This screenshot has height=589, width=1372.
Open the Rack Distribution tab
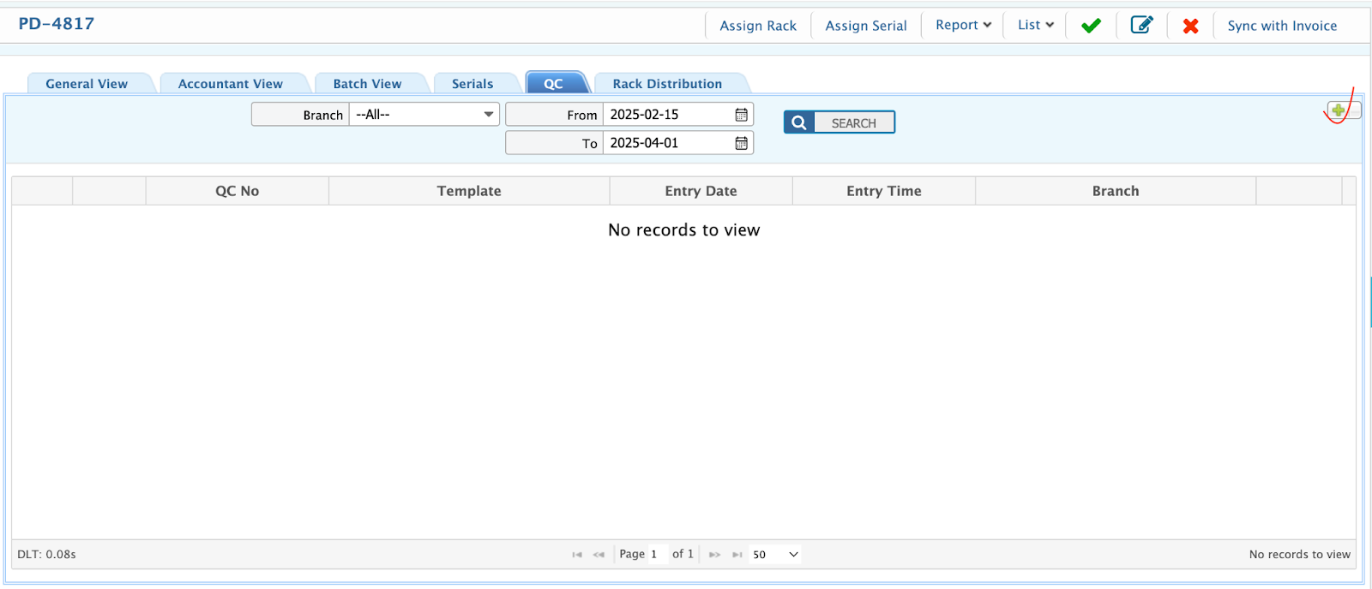(x=667, y=84)
